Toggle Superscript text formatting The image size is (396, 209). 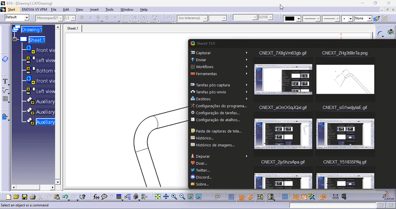point(115,18)
